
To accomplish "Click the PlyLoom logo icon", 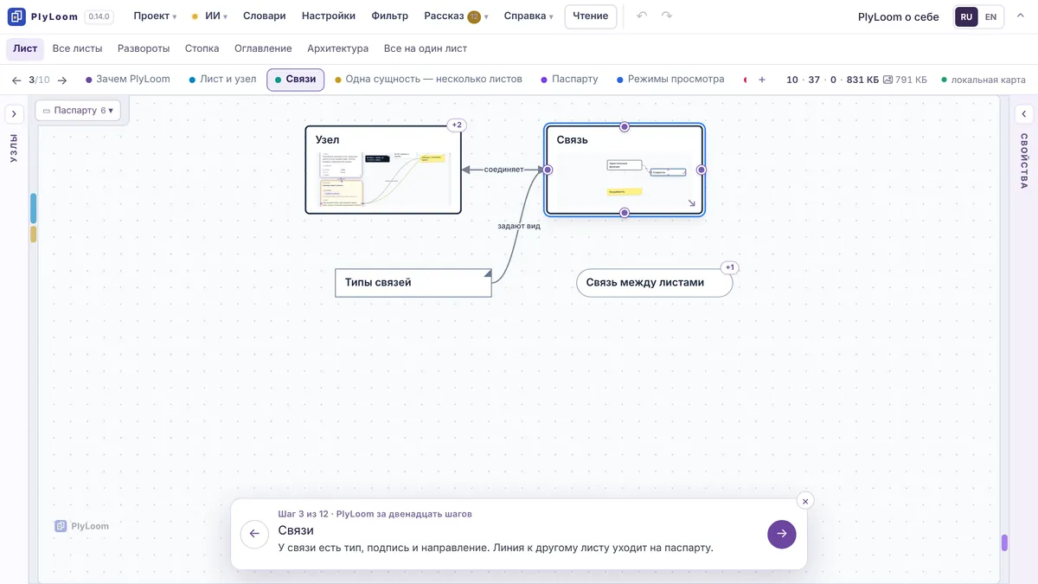I will point(16,16).
